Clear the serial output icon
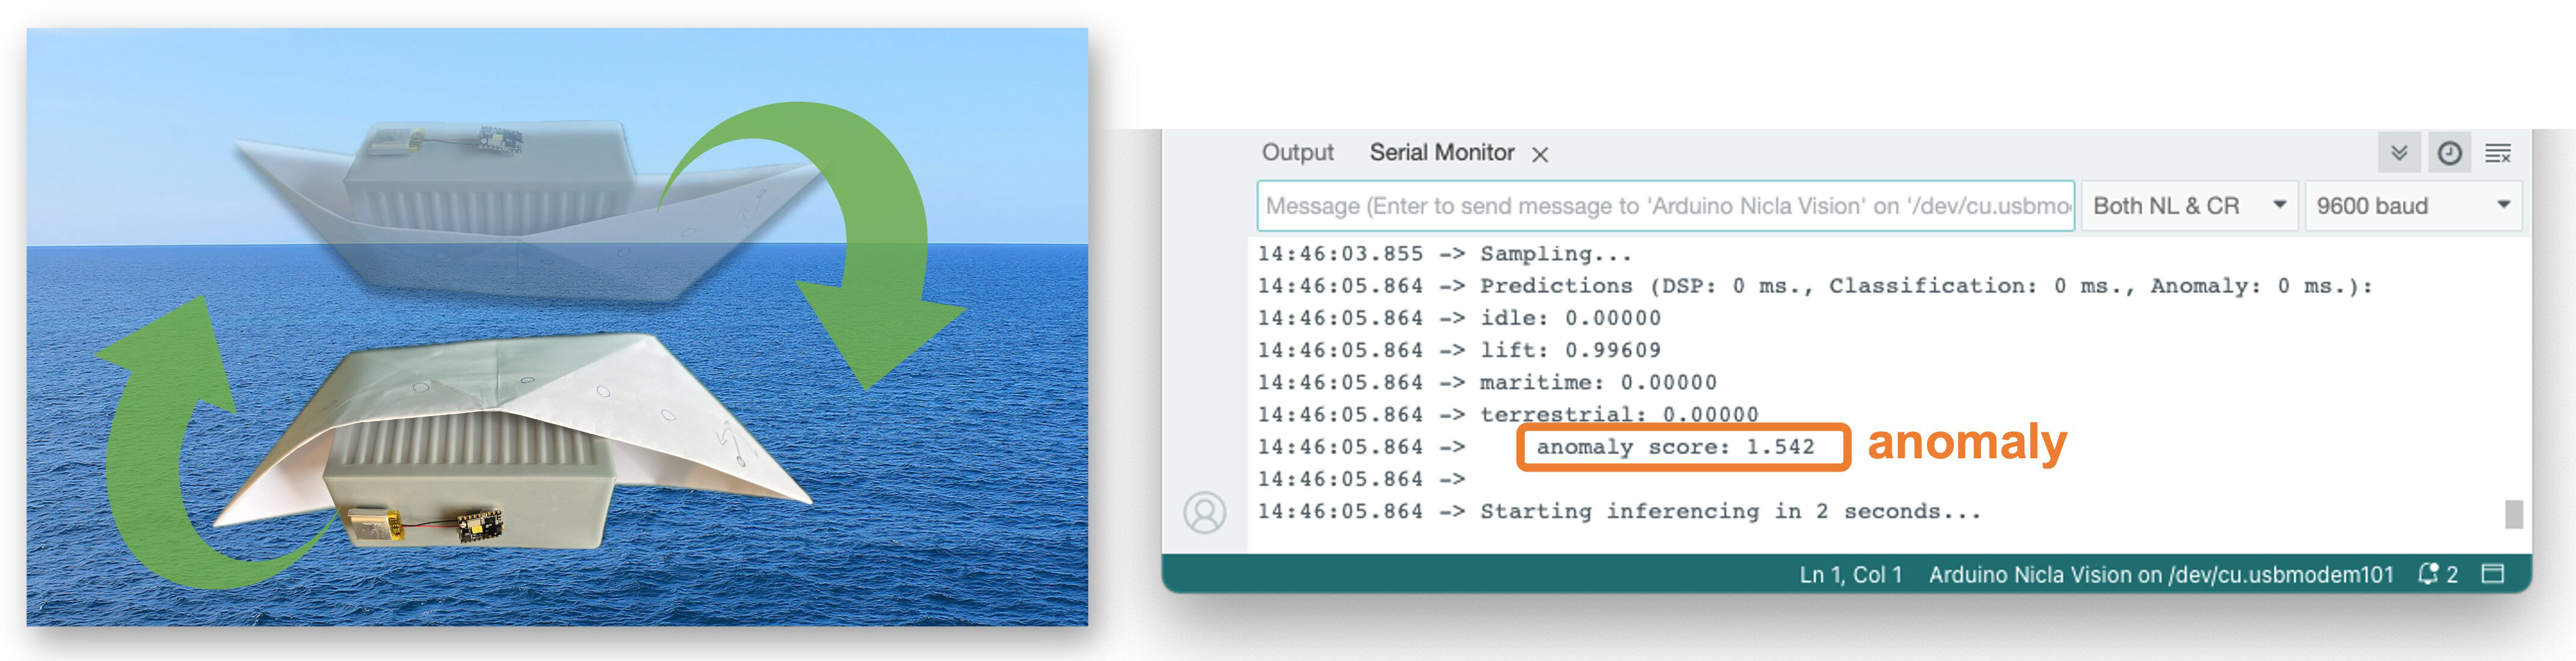The height and width of the screenshot is (661, 2576). pos(2498,153)
